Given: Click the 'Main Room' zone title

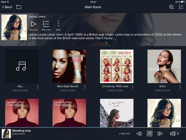Looking at the screenshot, I should 93,7.
